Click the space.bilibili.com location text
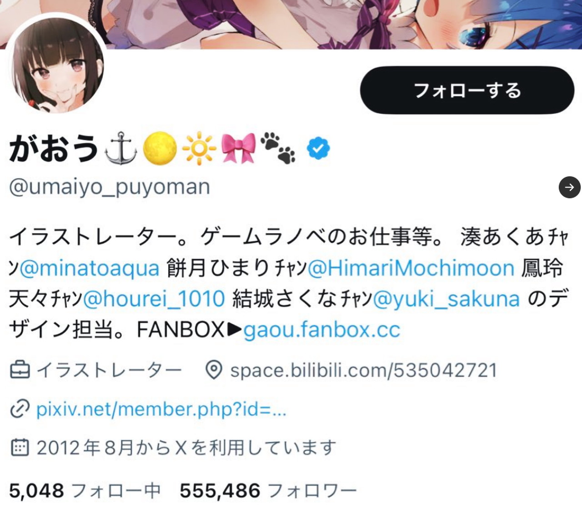The height and width of the screenshot is (508, 582). click(364, 370)
